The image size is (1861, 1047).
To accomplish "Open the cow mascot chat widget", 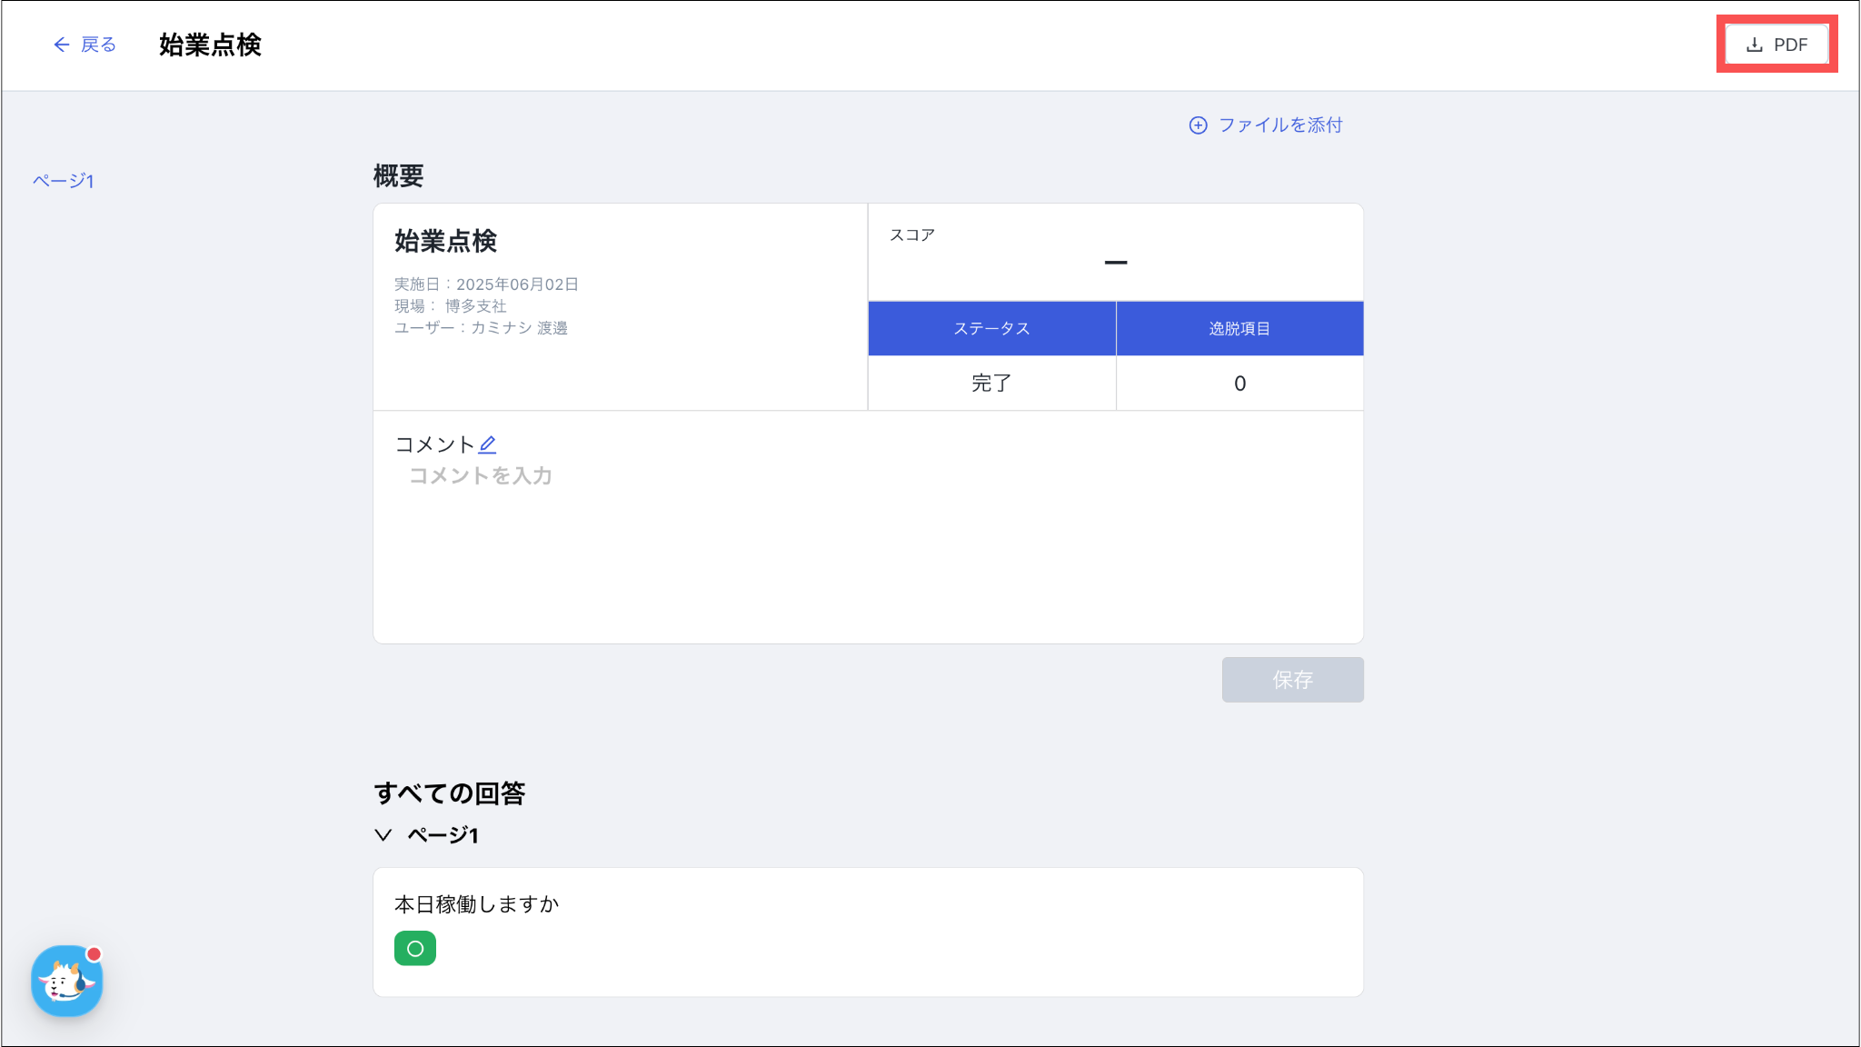I will (x=65, y=982).
